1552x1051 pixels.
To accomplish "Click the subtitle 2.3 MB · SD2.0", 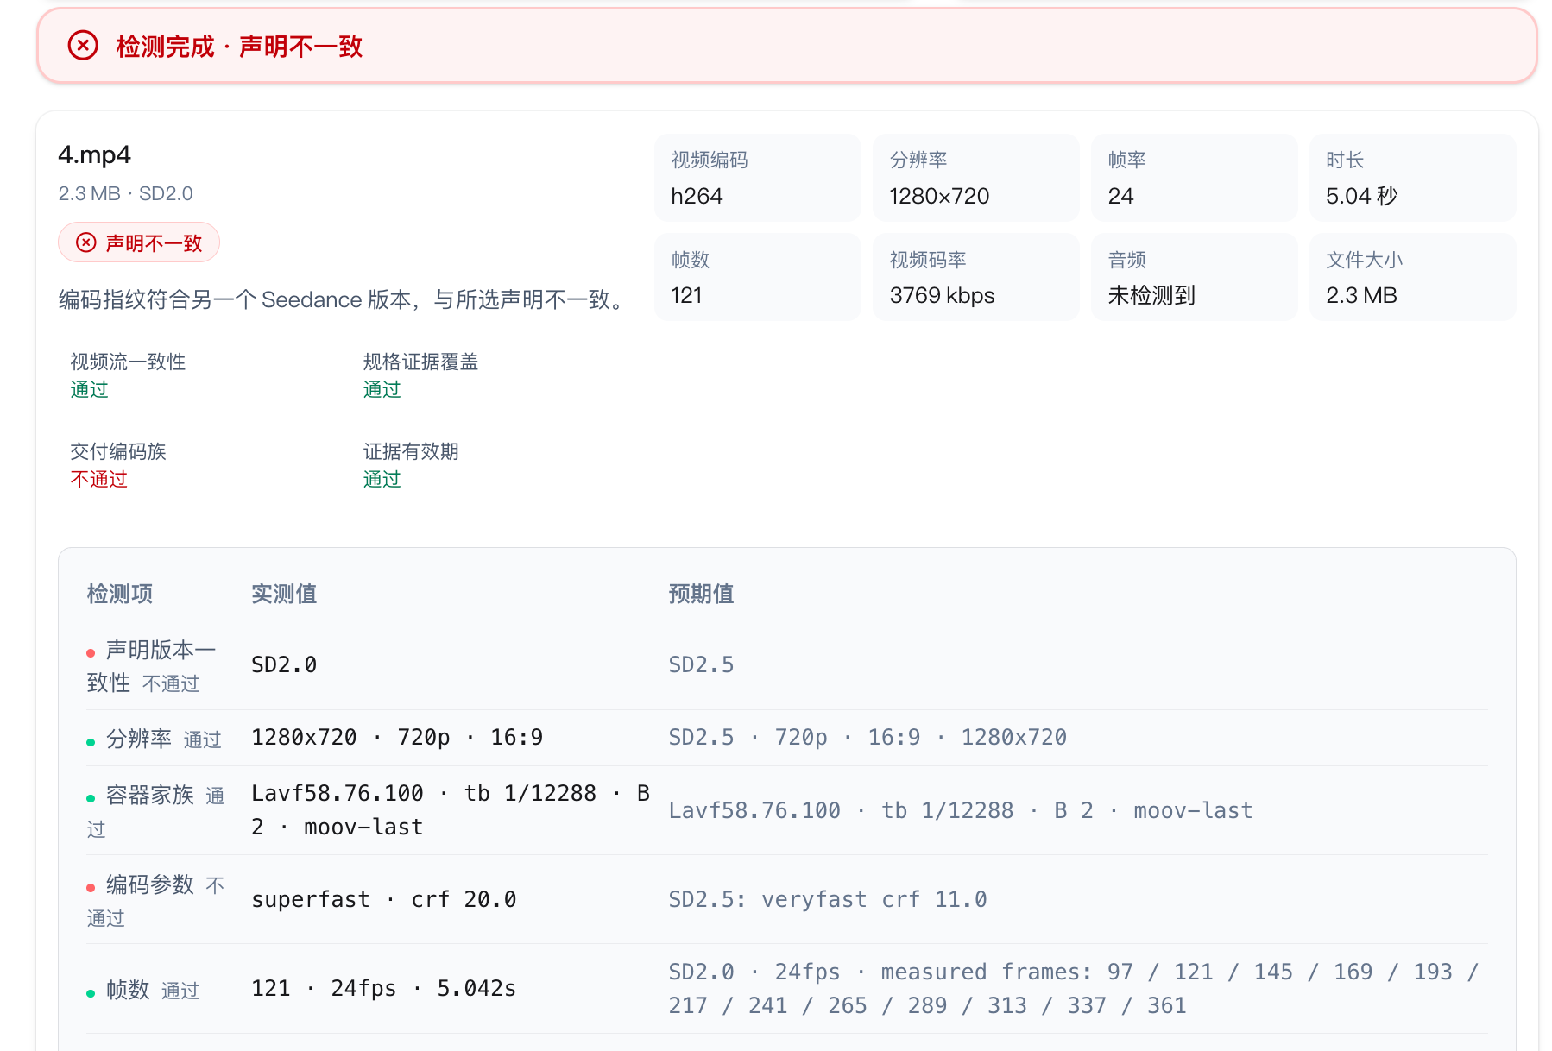I will pos(125,193).
